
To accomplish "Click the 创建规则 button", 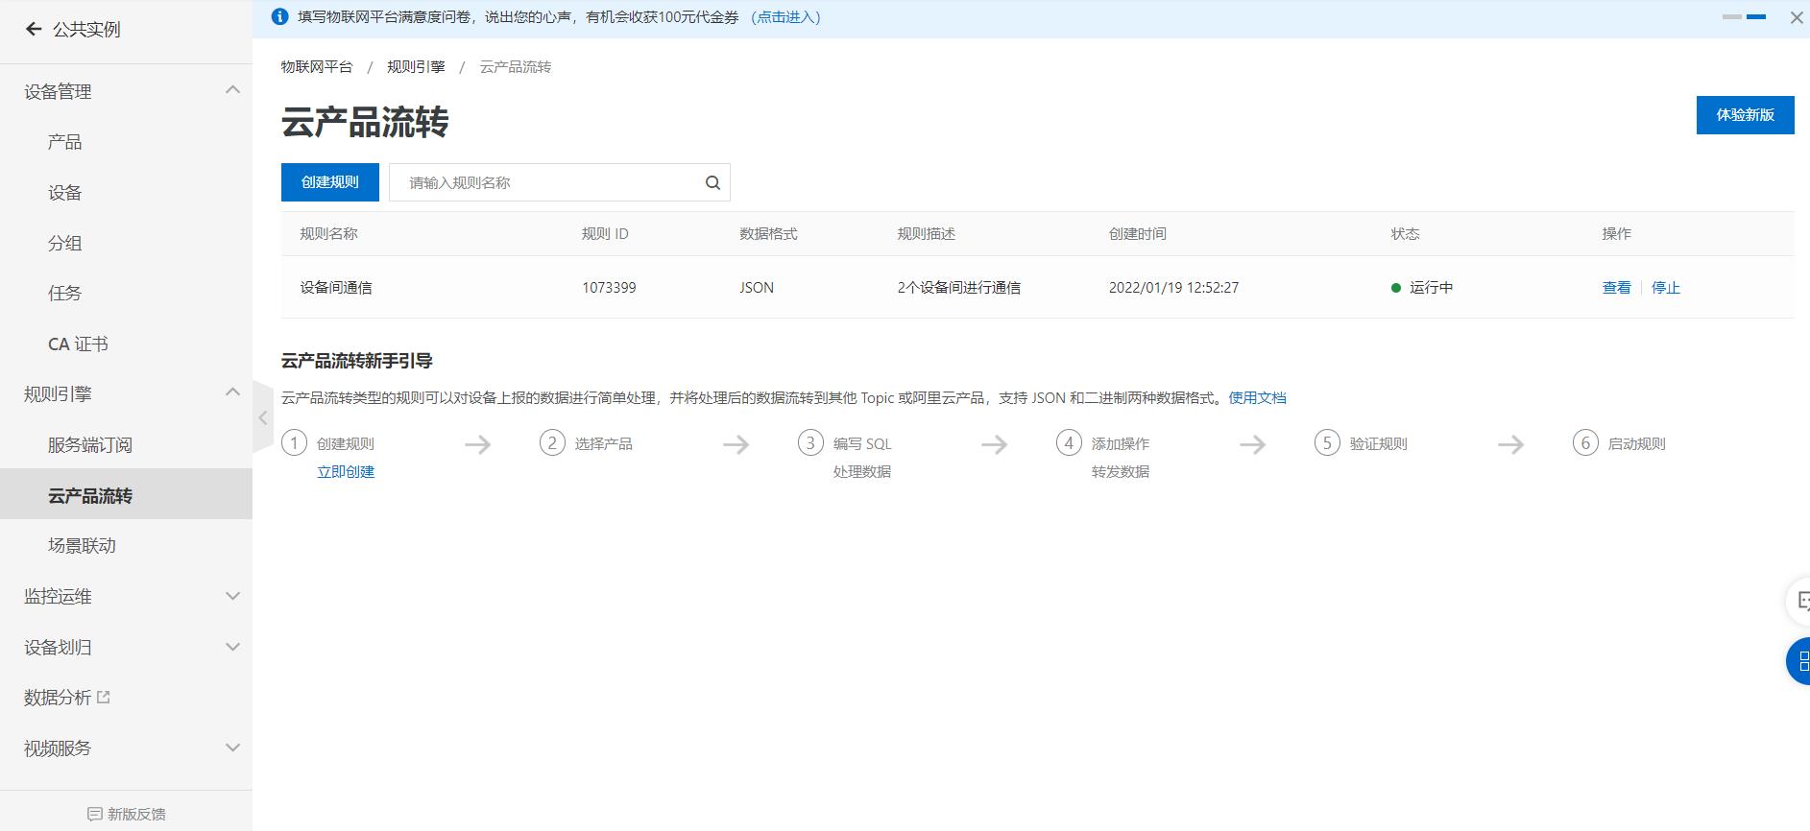I will click(x=330, y=182).
